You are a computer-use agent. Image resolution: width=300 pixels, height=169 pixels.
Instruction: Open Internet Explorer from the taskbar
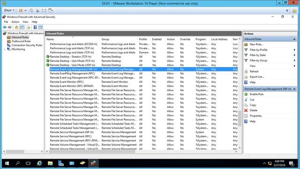pyautogui.click(x=39, y=163)
